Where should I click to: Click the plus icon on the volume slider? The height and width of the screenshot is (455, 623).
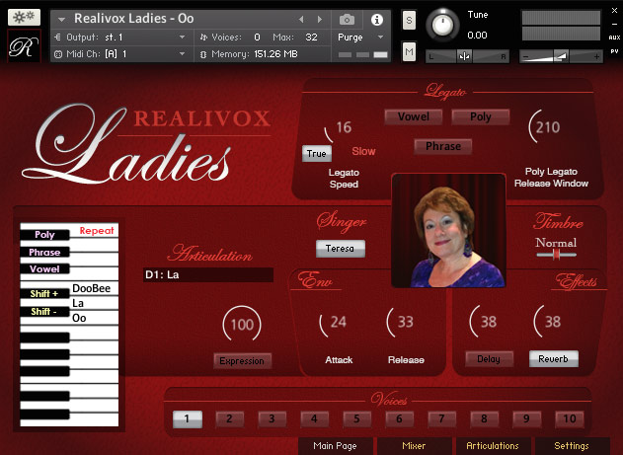(596, 57)
